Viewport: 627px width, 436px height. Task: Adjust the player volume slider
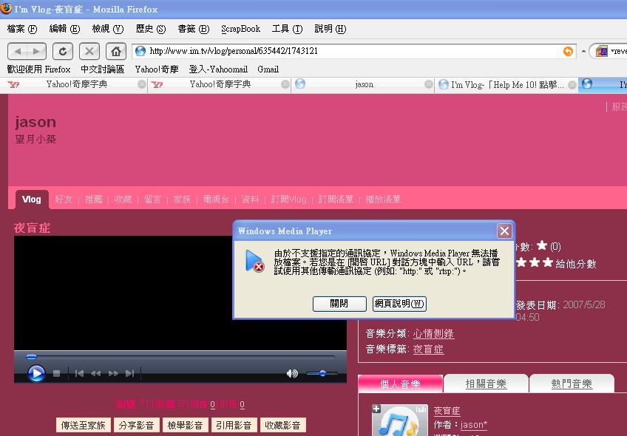click(322, 374)
